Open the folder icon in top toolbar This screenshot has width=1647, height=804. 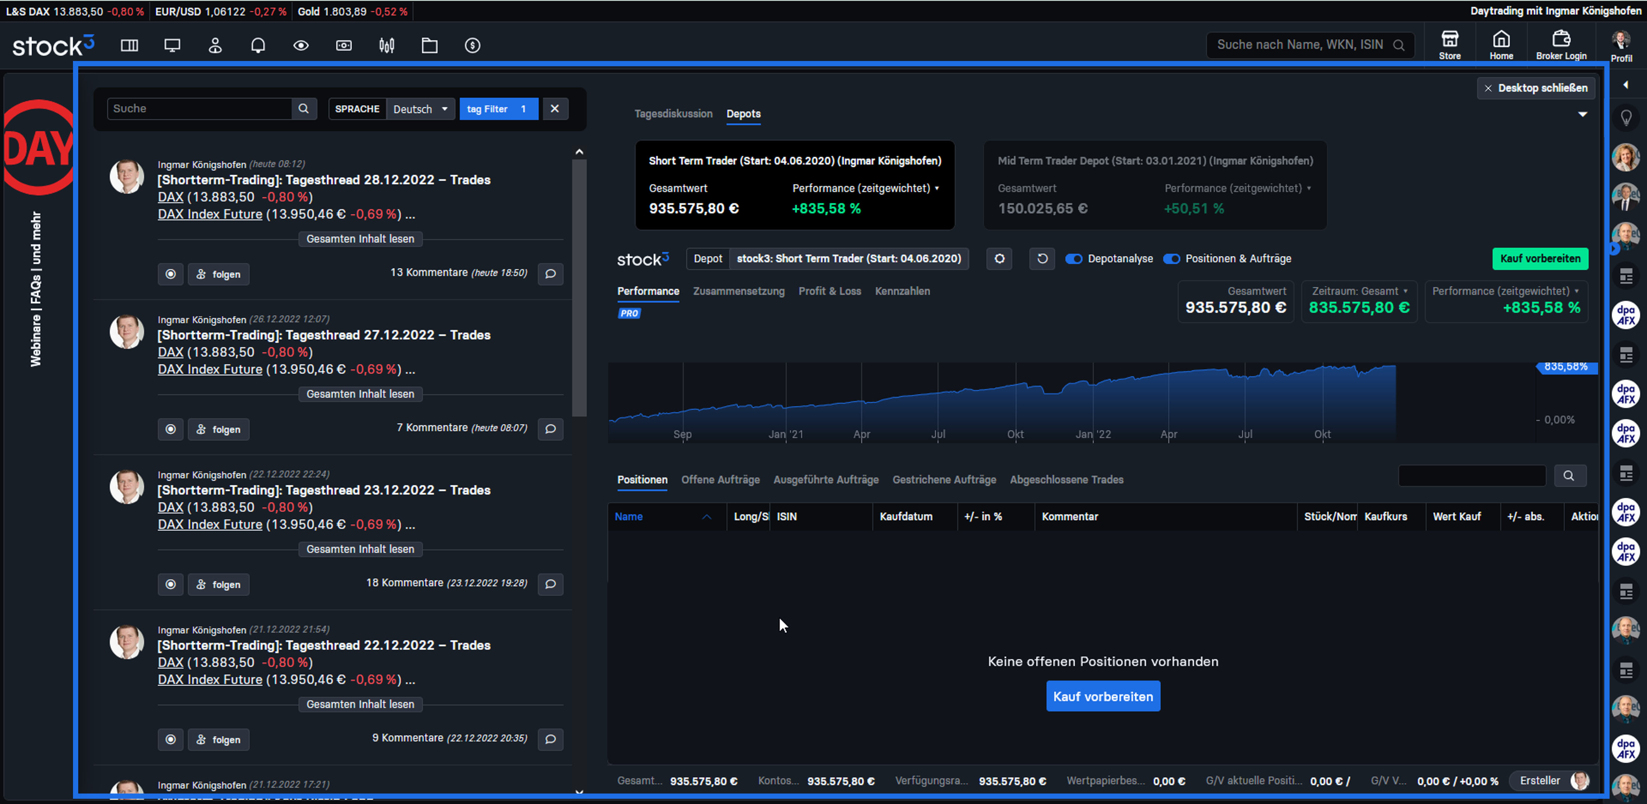pos(430,45)
